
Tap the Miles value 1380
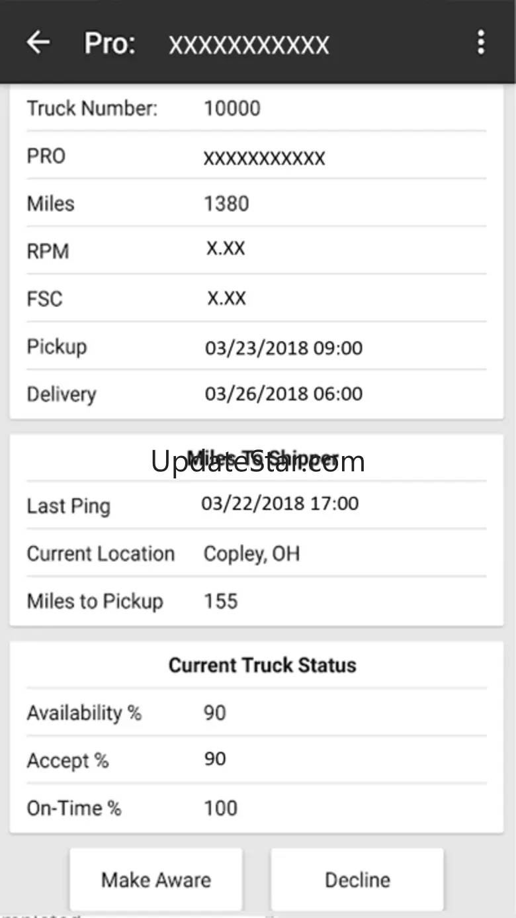pos(226,204)
